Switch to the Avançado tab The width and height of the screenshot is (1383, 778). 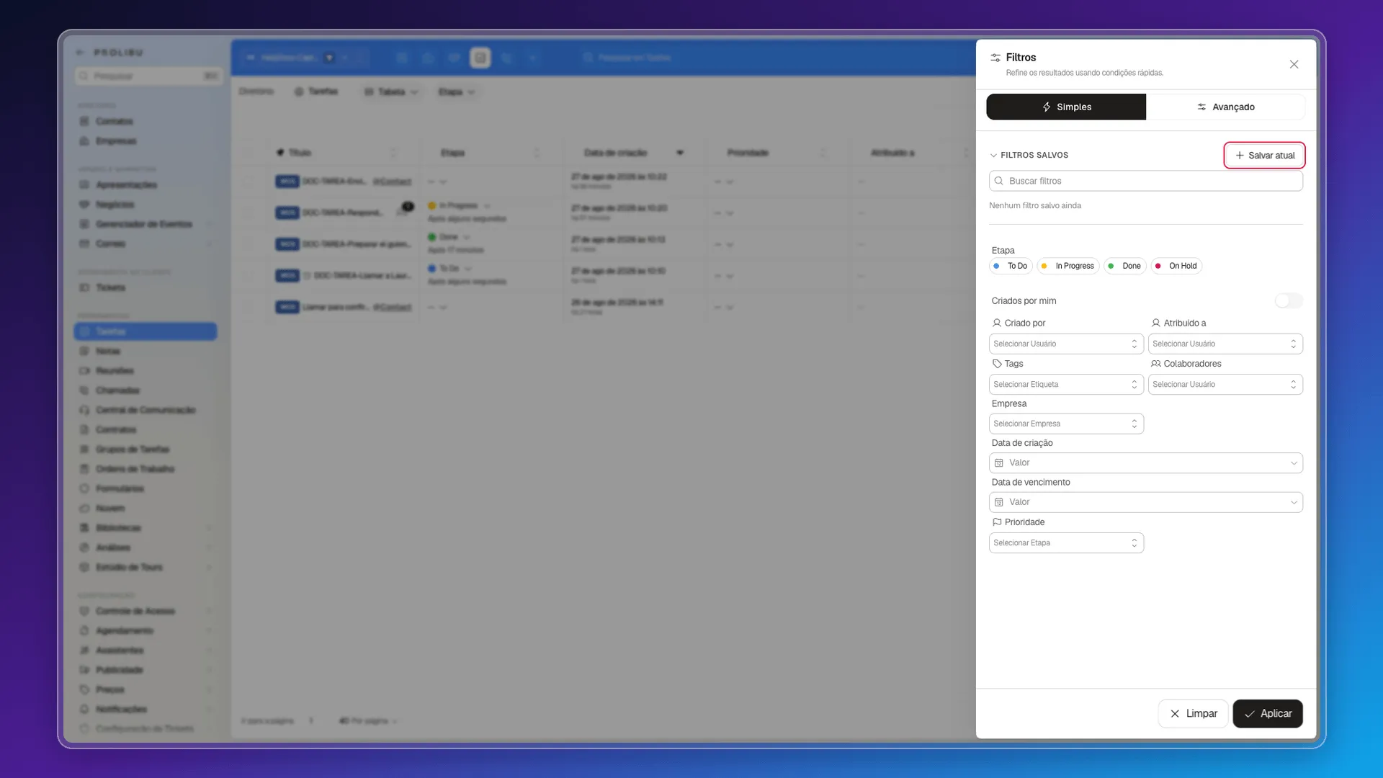pyautogui.click(x=1225, y=107)
